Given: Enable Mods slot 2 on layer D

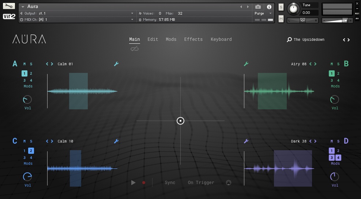Looking at the screenshot, I should click(338, 151).
